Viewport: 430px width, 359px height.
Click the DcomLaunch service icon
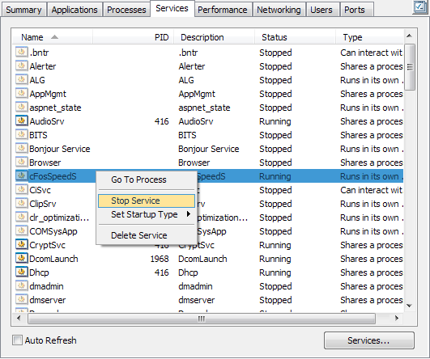pyautogui.click(x=21, y=259)
